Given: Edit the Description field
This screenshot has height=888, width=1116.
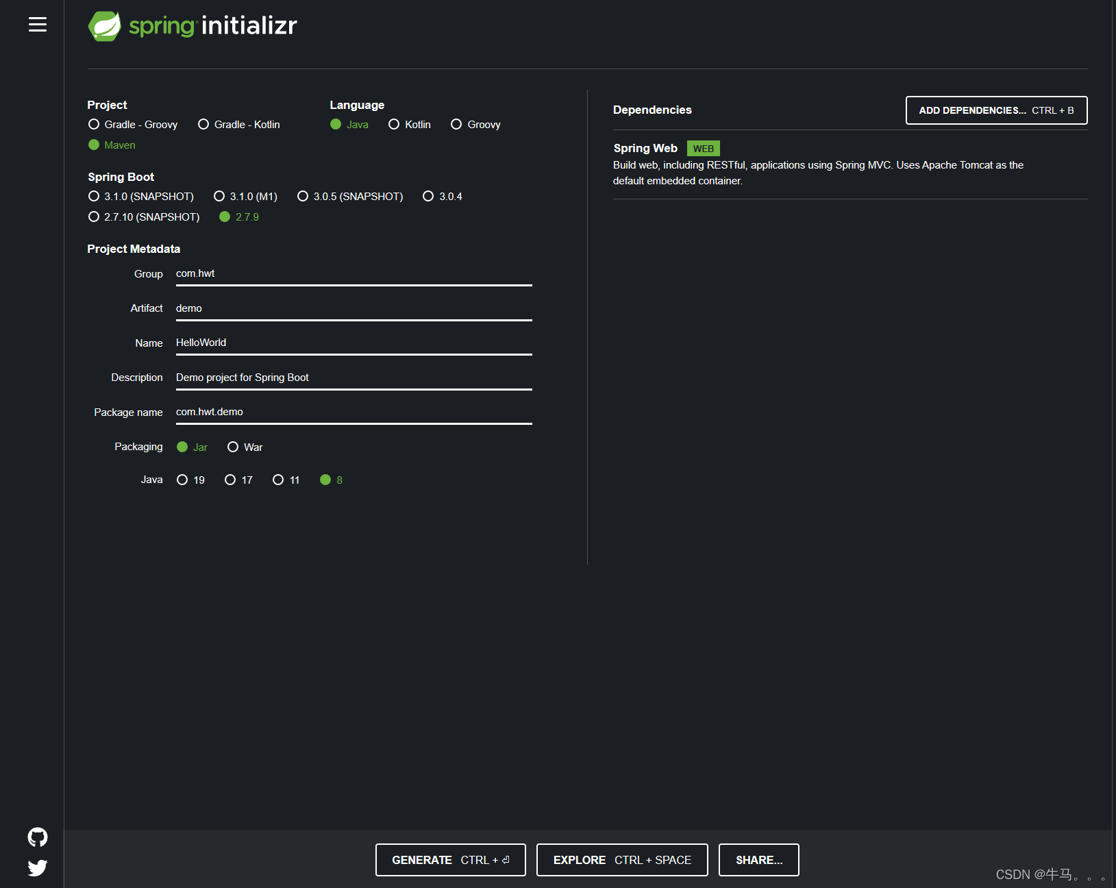Looking at the screenshot, I should pos(354,378).
